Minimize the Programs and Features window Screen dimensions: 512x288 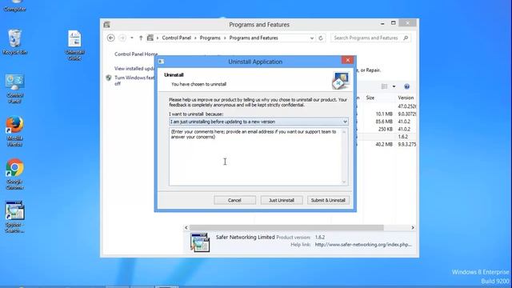382,23
